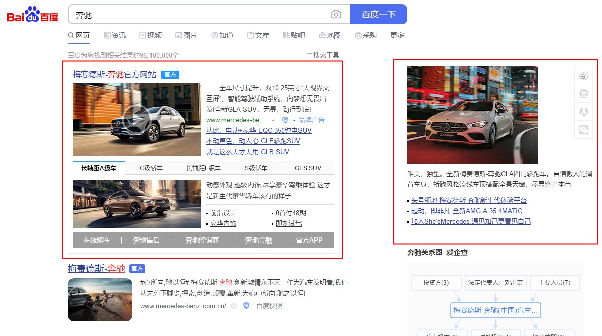Open the 前沿设计 link
This screenshot has height=336, width=602.
point(223,213)
